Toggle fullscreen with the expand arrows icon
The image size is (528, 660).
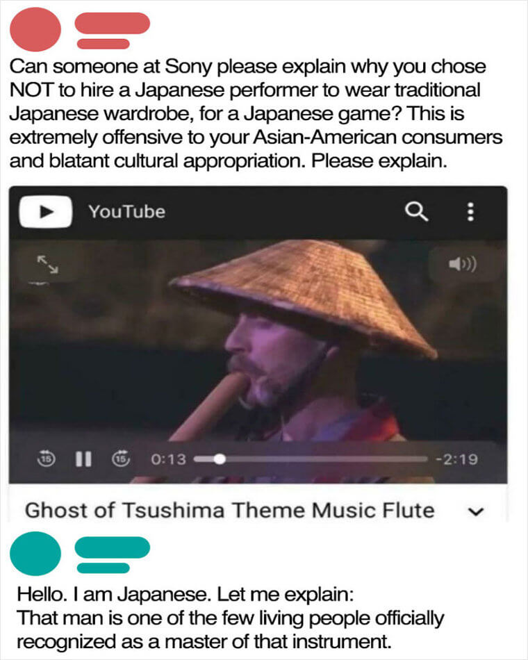(47, 264)
